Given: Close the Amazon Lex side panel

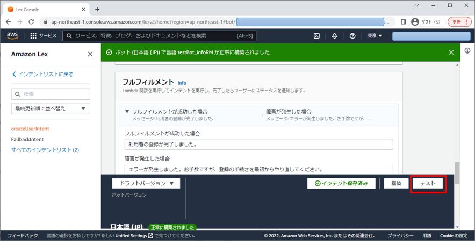Looking at the screenshot, I should point(90,54).
